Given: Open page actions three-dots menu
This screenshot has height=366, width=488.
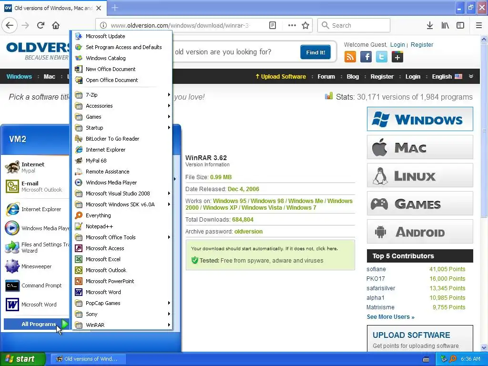Looking at the screenshot, I should tap(292, 25).
